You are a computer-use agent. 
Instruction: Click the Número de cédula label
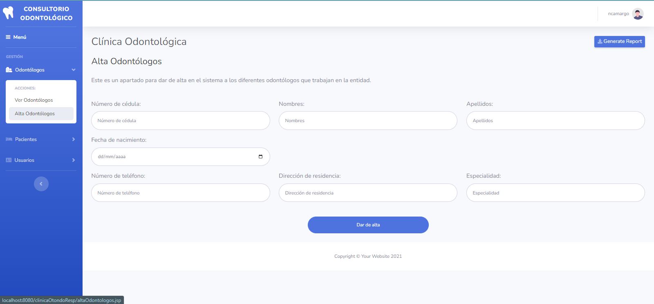[116, 104]
